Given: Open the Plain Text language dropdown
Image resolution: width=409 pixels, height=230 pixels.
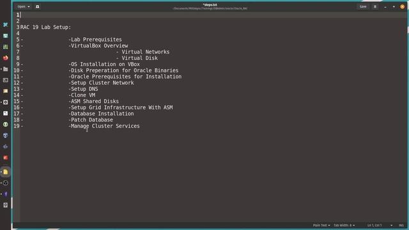Looking at the screenshot, I should pyautogui.click(x=321, y=225).
